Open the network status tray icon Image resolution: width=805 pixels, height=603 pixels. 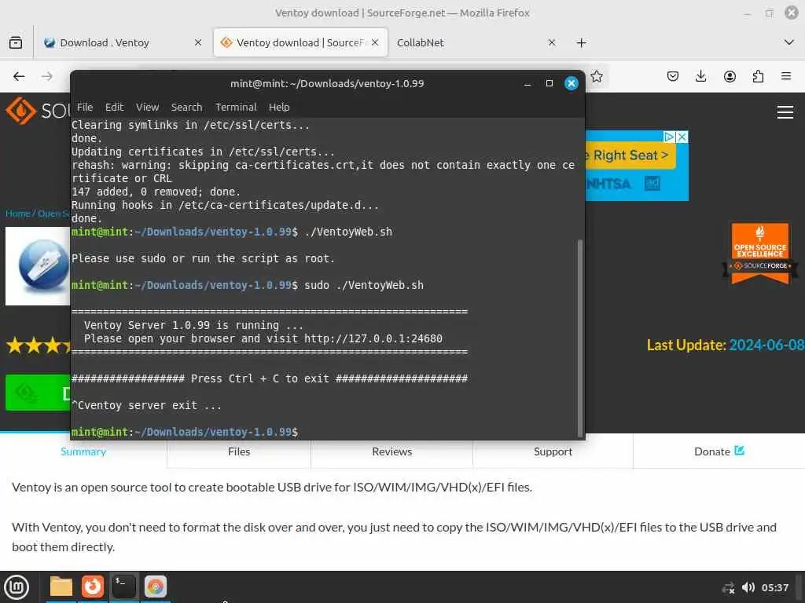pos(728,587)
